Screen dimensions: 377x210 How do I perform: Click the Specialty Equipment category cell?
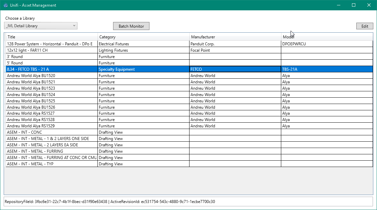(143, 69)
